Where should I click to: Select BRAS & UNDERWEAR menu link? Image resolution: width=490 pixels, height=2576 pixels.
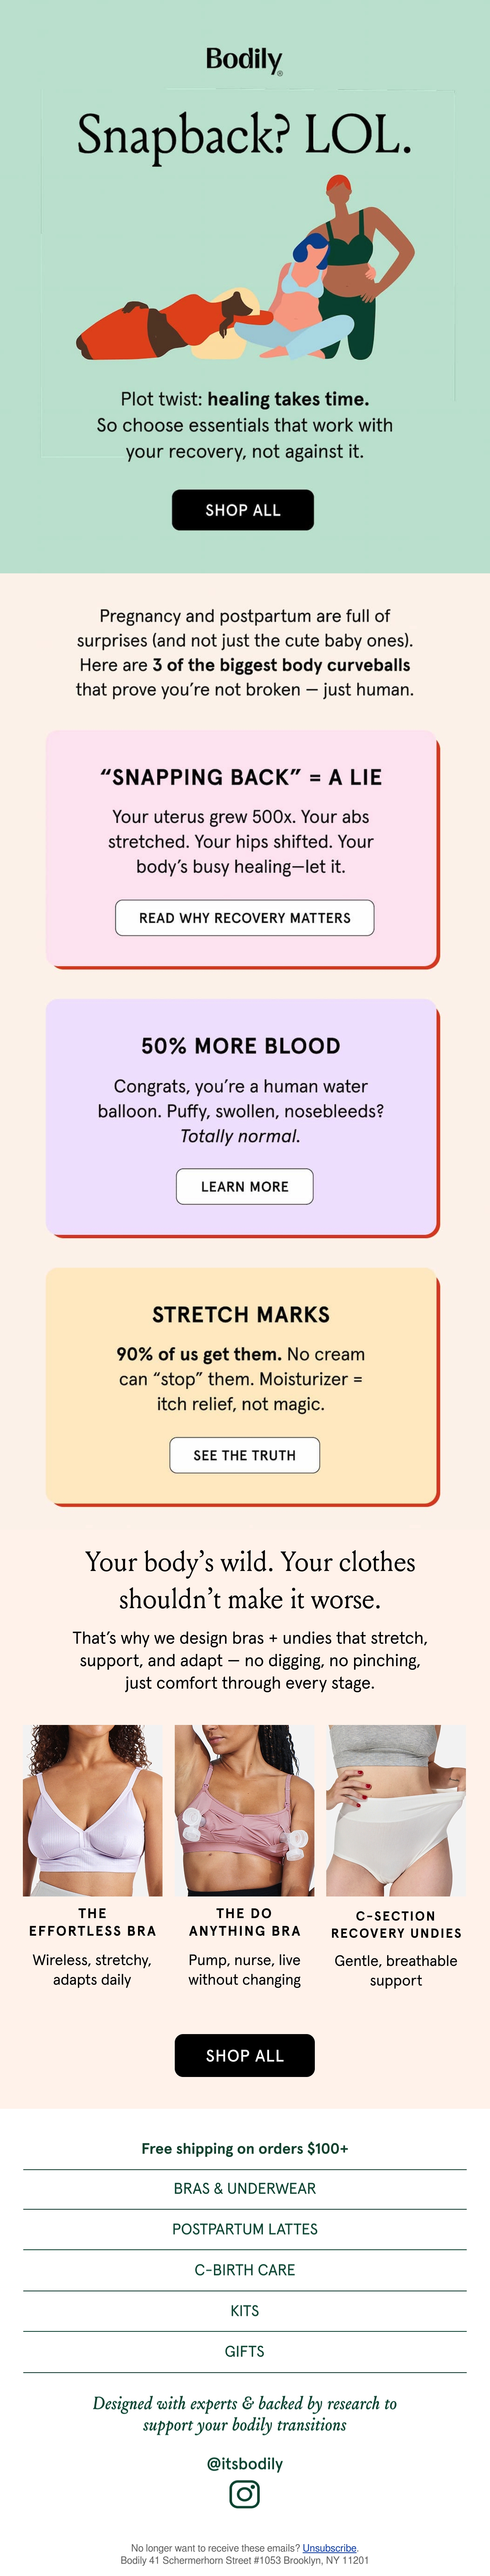tap(245, 2188)
